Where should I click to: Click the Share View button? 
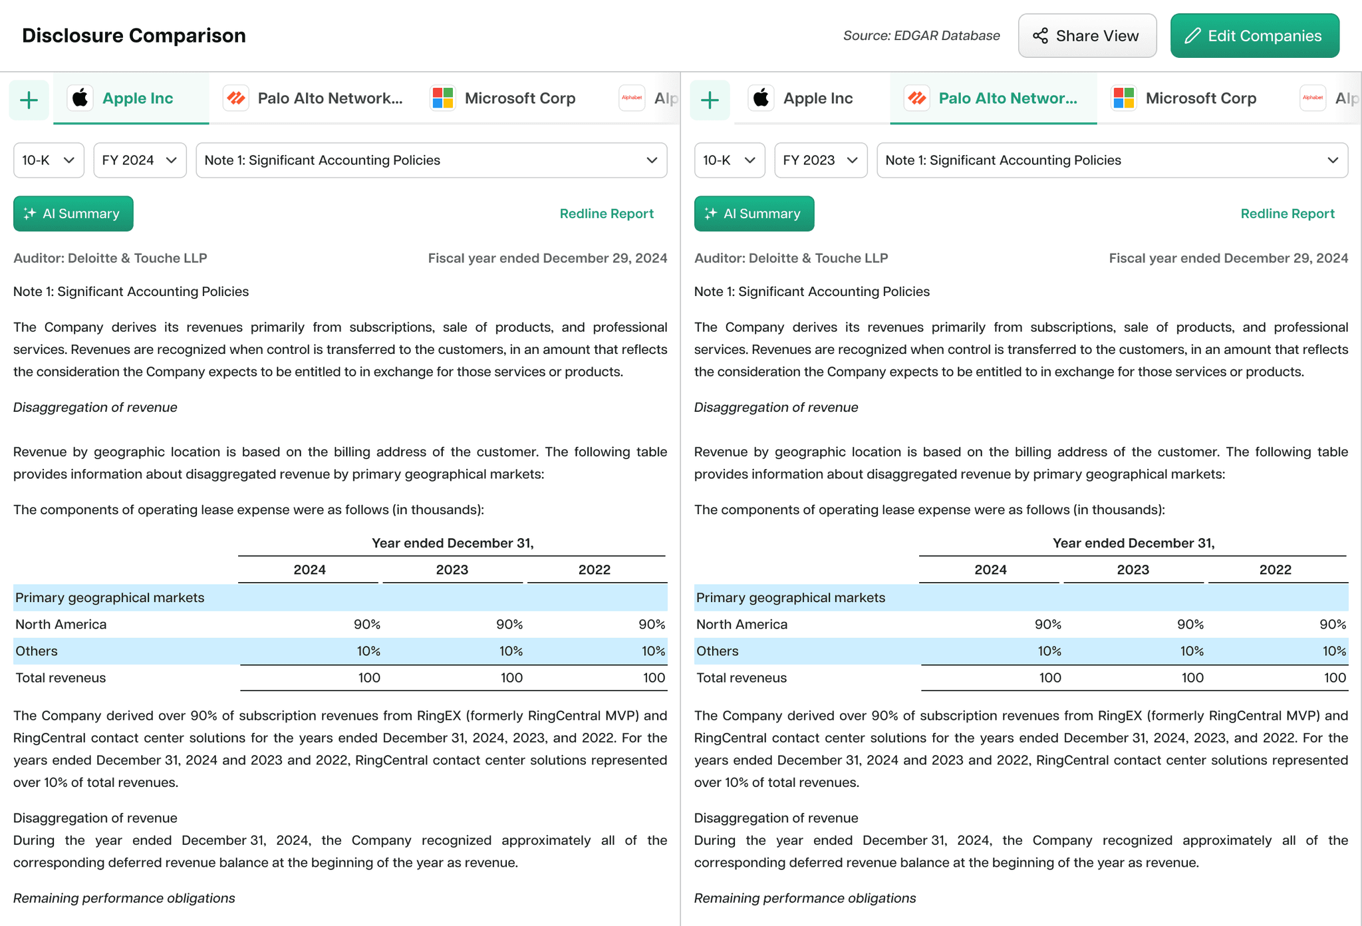point(1087,36)
